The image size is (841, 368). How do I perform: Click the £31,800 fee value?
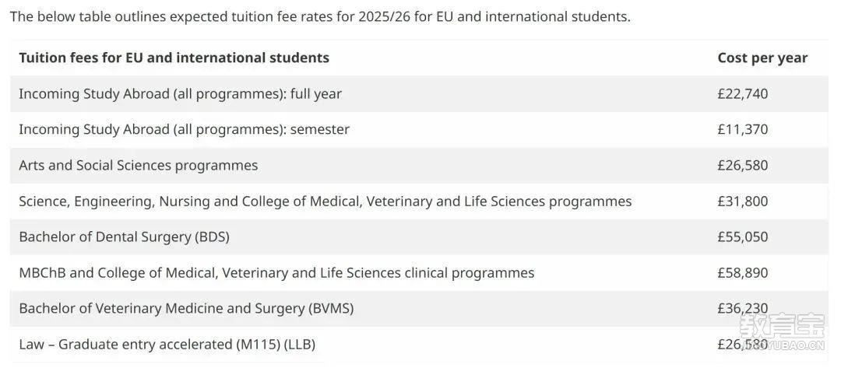click(742, 202)
